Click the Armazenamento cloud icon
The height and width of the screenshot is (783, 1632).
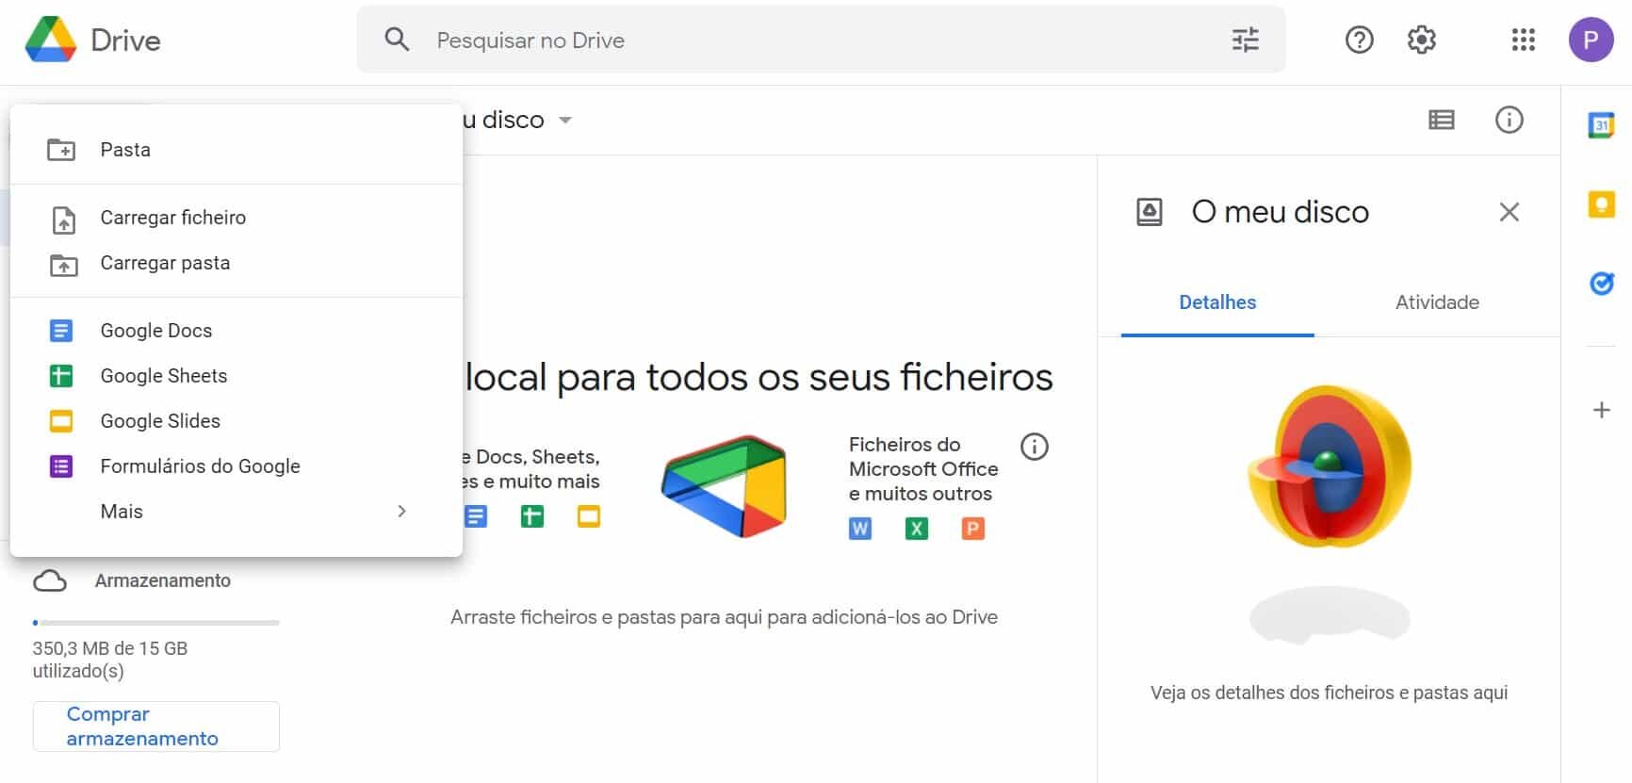pyautogui.click(x=50, y=580)
